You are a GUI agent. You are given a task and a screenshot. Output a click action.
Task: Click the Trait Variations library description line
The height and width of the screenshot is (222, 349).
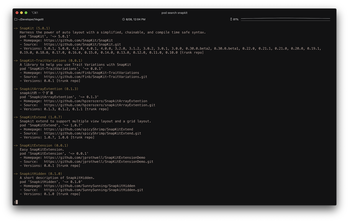pyautogui.click(x=75, y=65)
